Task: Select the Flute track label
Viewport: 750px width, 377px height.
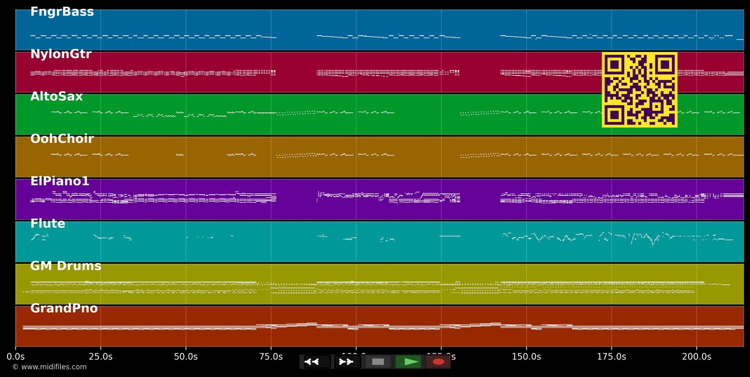Action: pos(47,224)
